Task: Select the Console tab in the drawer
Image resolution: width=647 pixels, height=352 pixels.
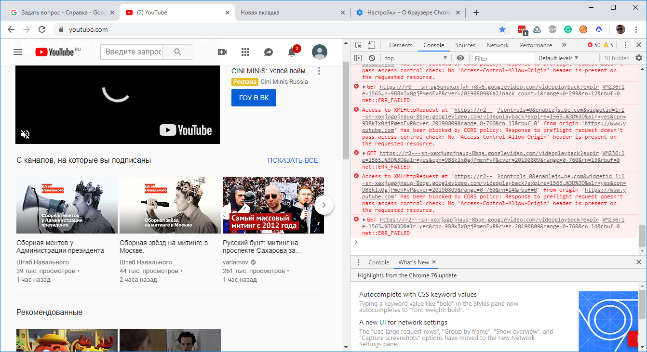Action: pos(378,262)
